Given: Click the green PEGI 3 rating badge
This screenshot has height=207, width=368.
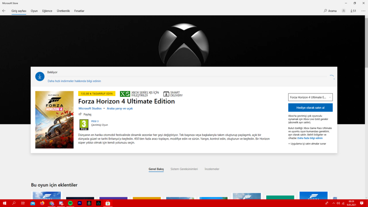Looking at the screenshot, I should tap(84, 125).
